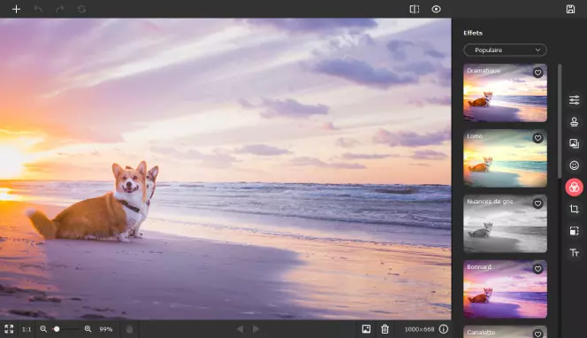
Task: Show image info with the info icon
Action: click(x=444, y=329)
